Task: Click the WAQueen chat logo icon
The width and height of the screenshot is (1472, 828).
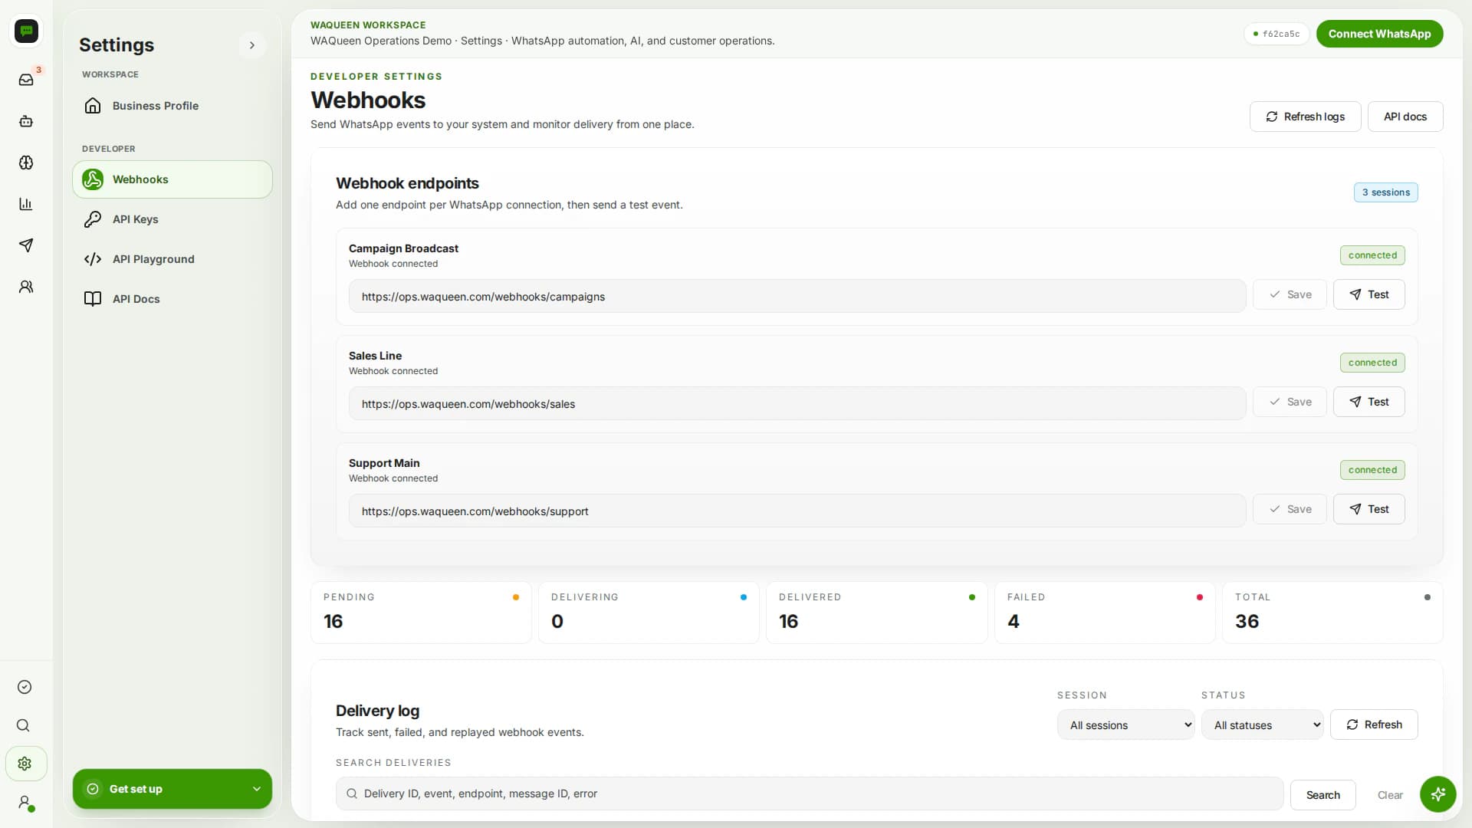Action: (x=27, y=31)
